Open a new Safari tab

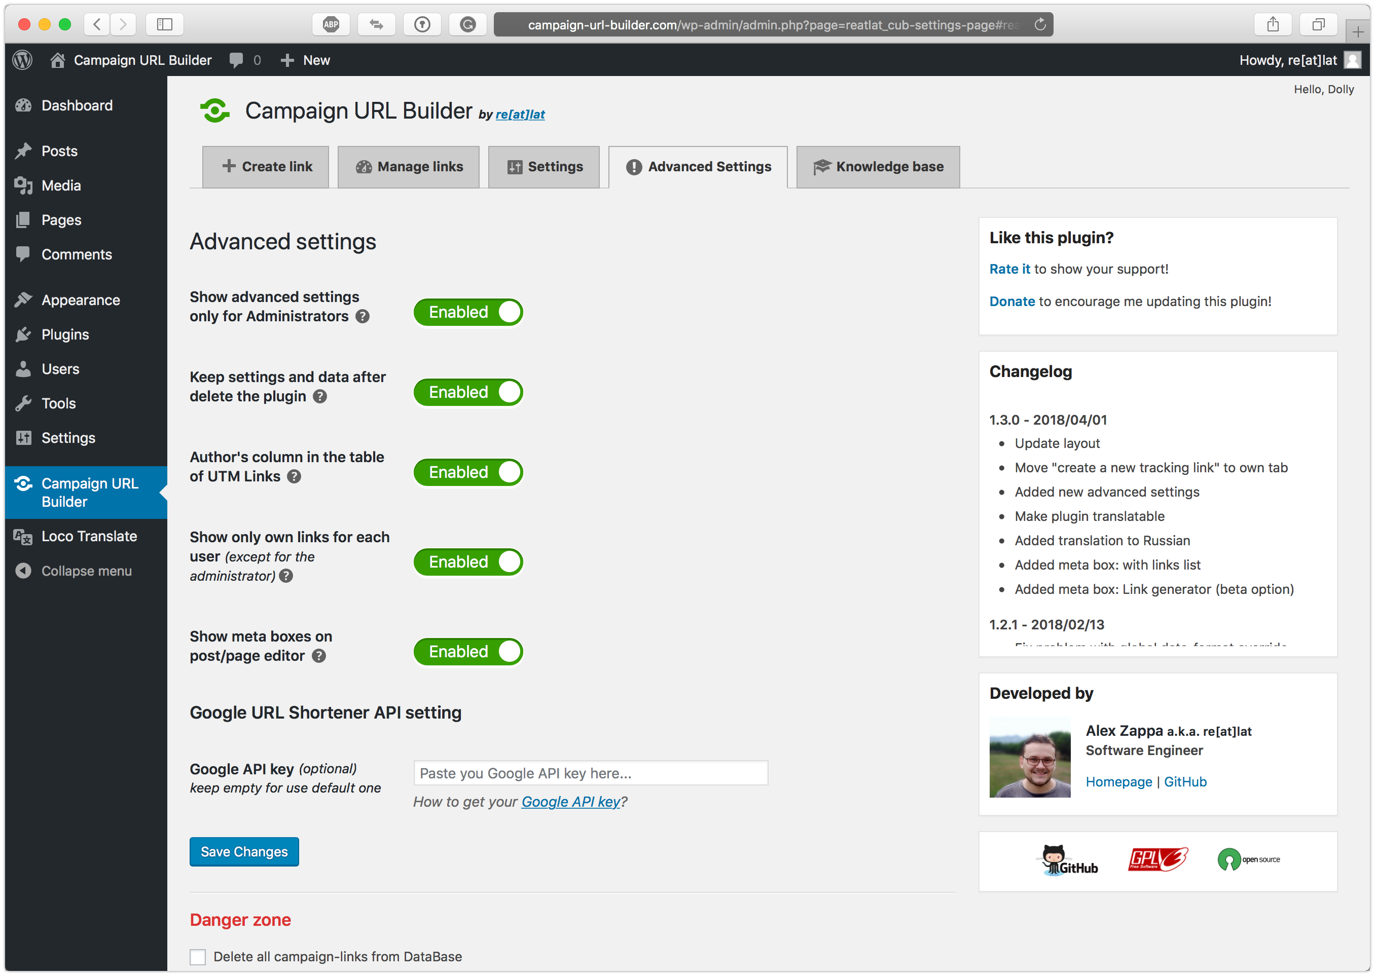pos(1358,31)
